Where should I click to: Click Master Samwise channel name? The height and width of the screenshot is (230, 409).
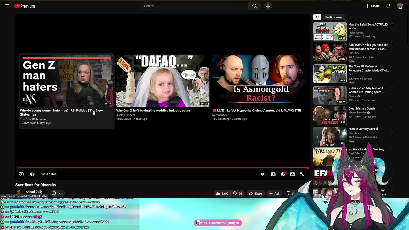357,112
